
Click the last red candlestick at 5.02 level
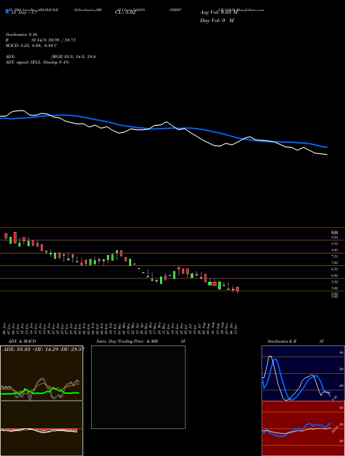[x=237, y=289]
